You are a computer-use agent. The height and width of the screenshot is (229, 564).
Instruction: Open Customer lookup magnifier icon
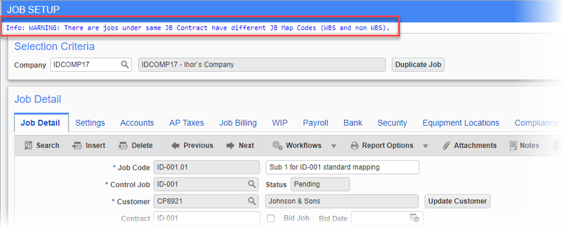(x=251, y=201)
